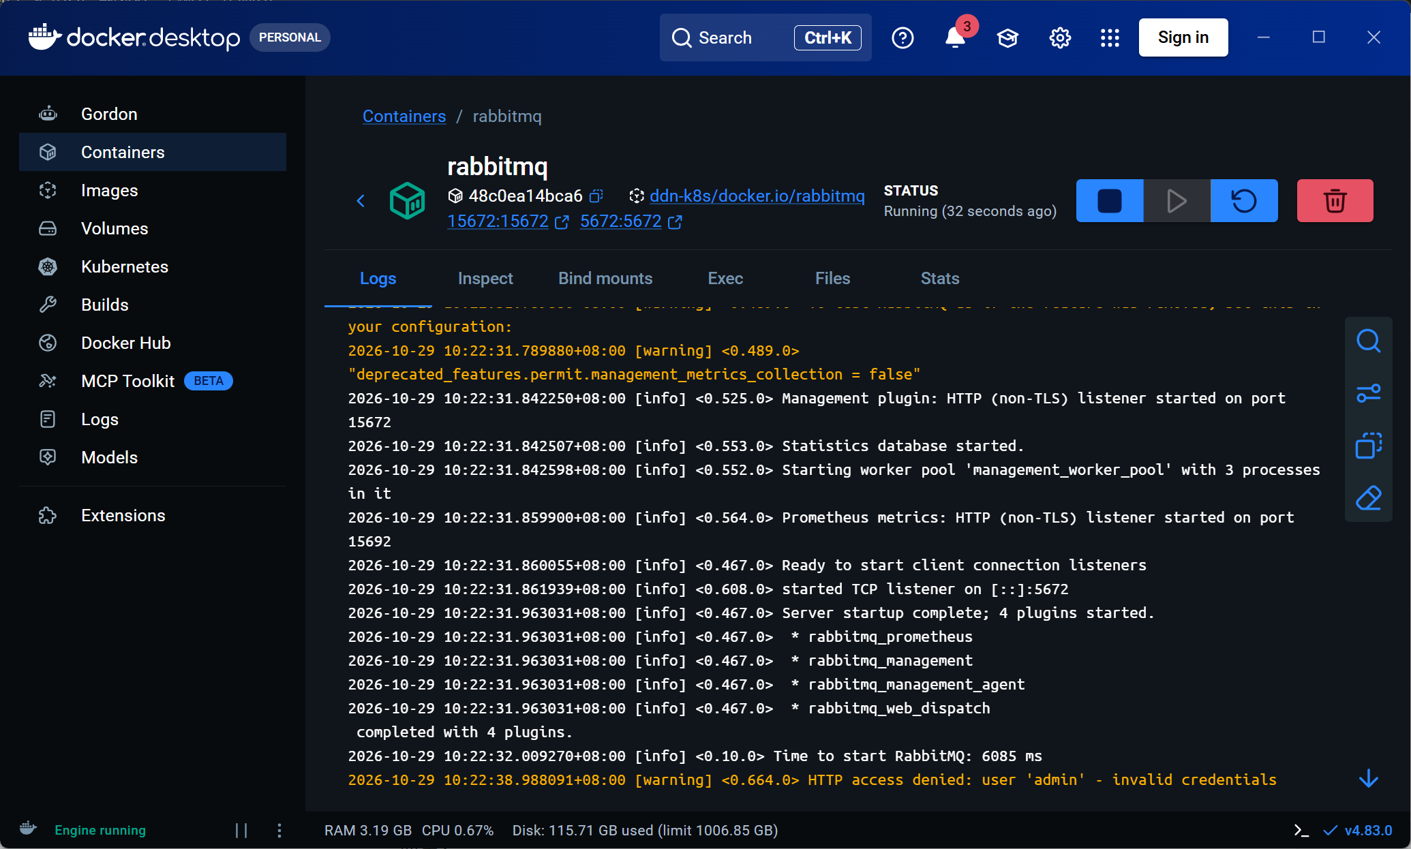Copy container ID 48c0ea14bca6
The image size is (1411, 849).
coord(596,196)
